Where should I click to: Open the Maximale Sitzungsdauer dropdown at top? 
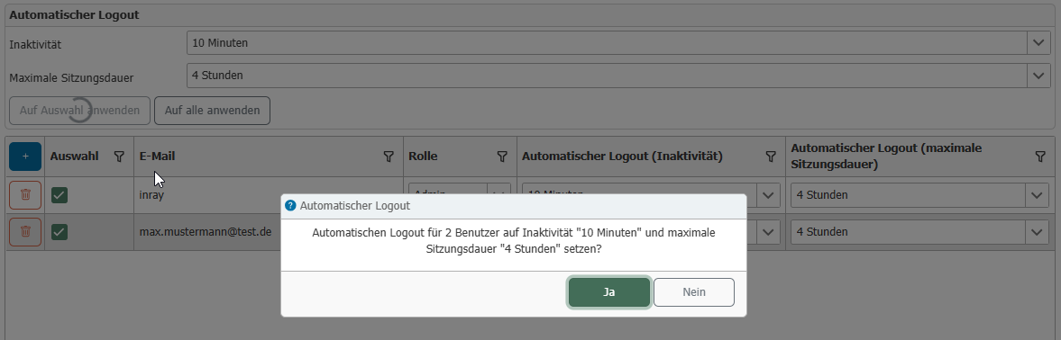(x=617, y=76)
